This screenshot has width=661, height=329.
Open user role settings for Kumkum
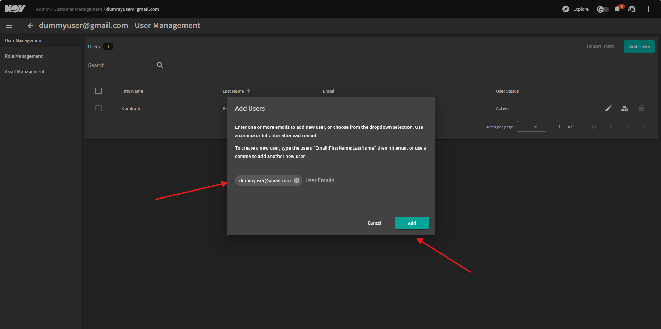point(625,108)
